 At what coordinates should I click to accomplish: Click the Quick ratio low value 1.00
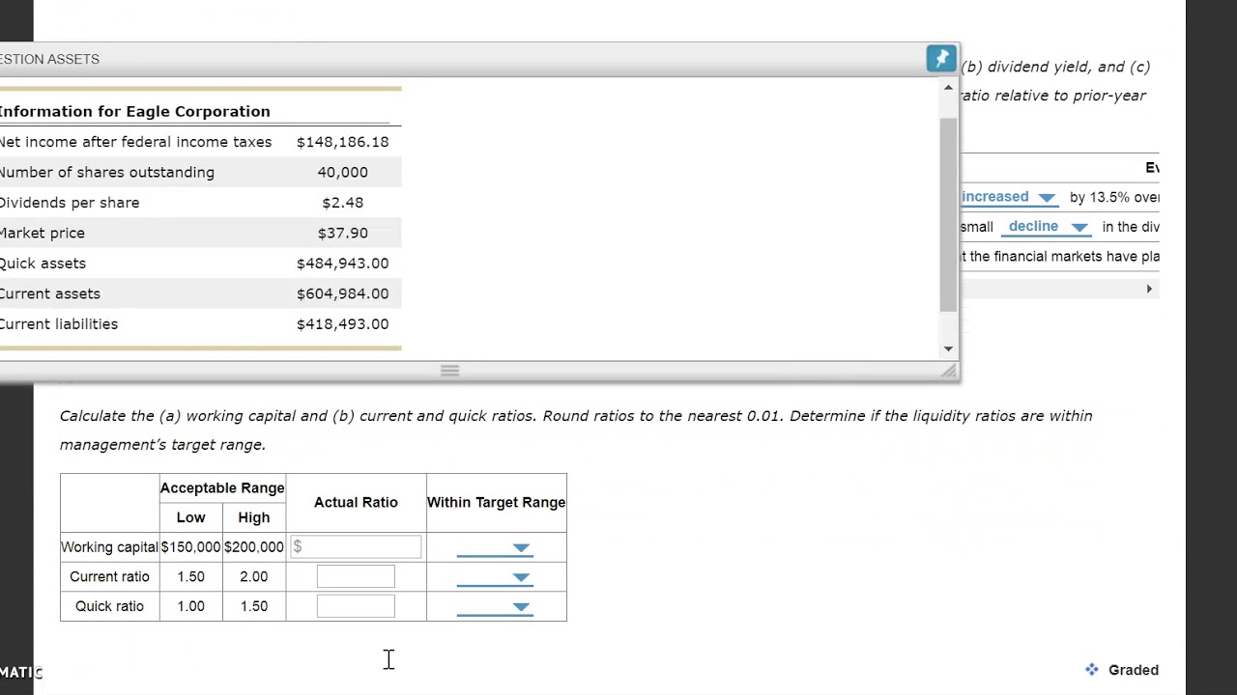pyautogui.click(x=190, y=606)
